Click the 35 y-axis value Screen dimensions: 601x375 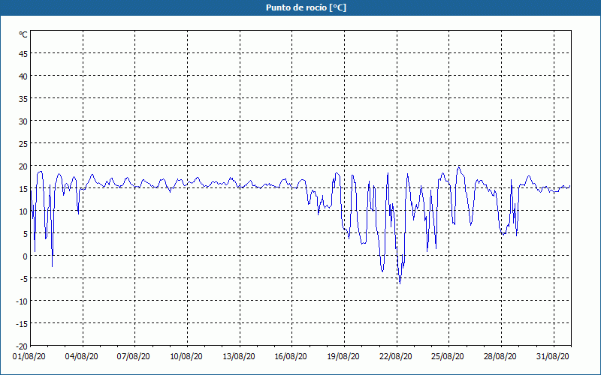(x=23, y=99)
